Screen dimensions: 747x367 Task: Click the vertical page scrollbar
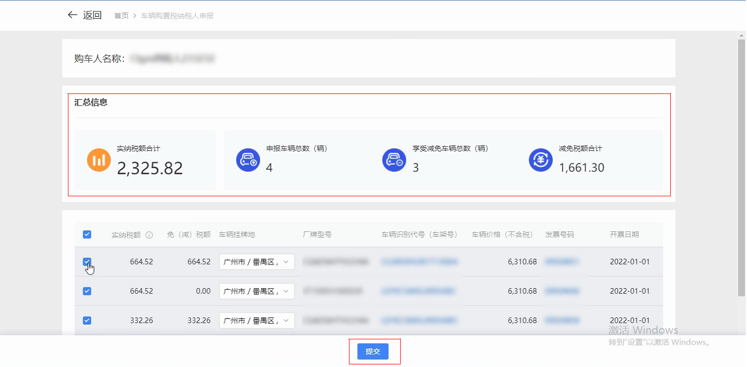(741, 167)
